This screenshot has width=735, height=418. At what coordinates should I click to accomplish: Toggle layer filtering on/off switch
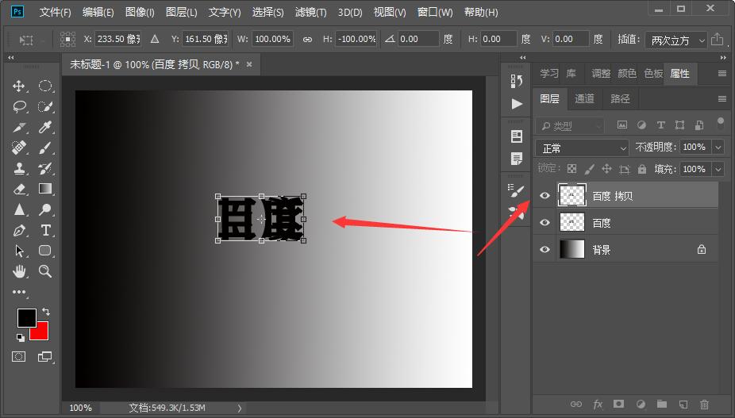[x=721, y=123]
